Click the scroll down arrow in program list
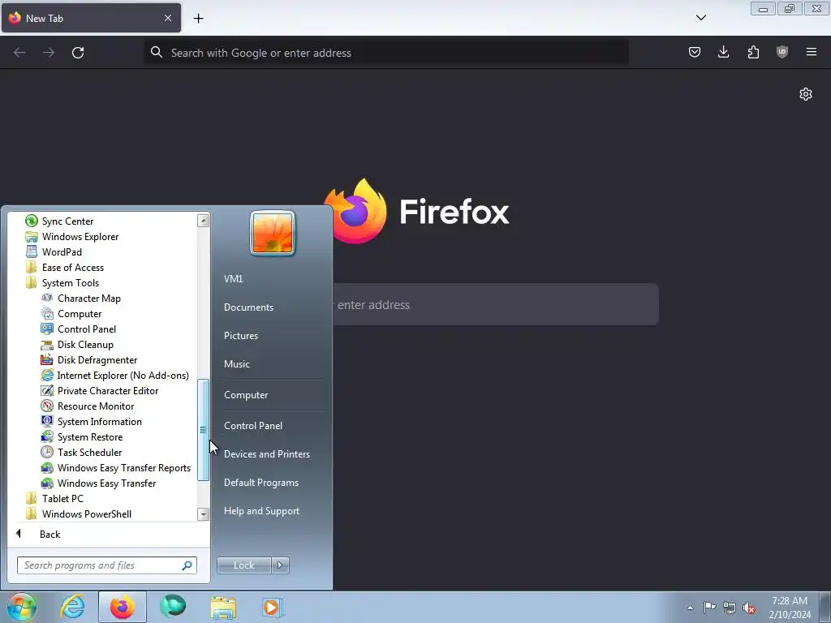Viewport: 831px width, 623px height. pos(203,513)
